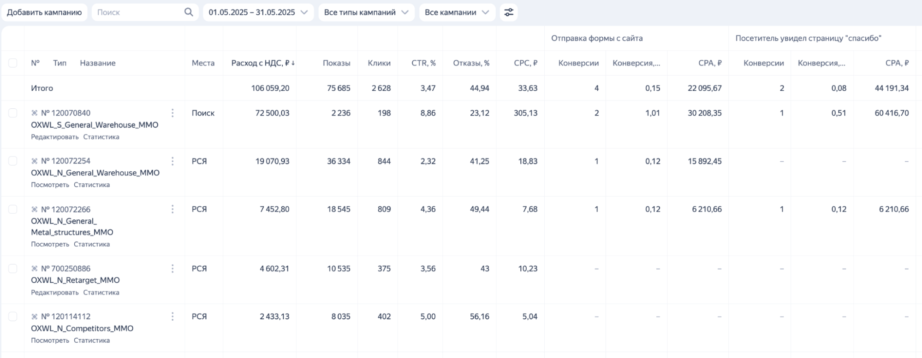
Task: Click status icon of campaign № 120072266
Action: [x=35, y=209]
